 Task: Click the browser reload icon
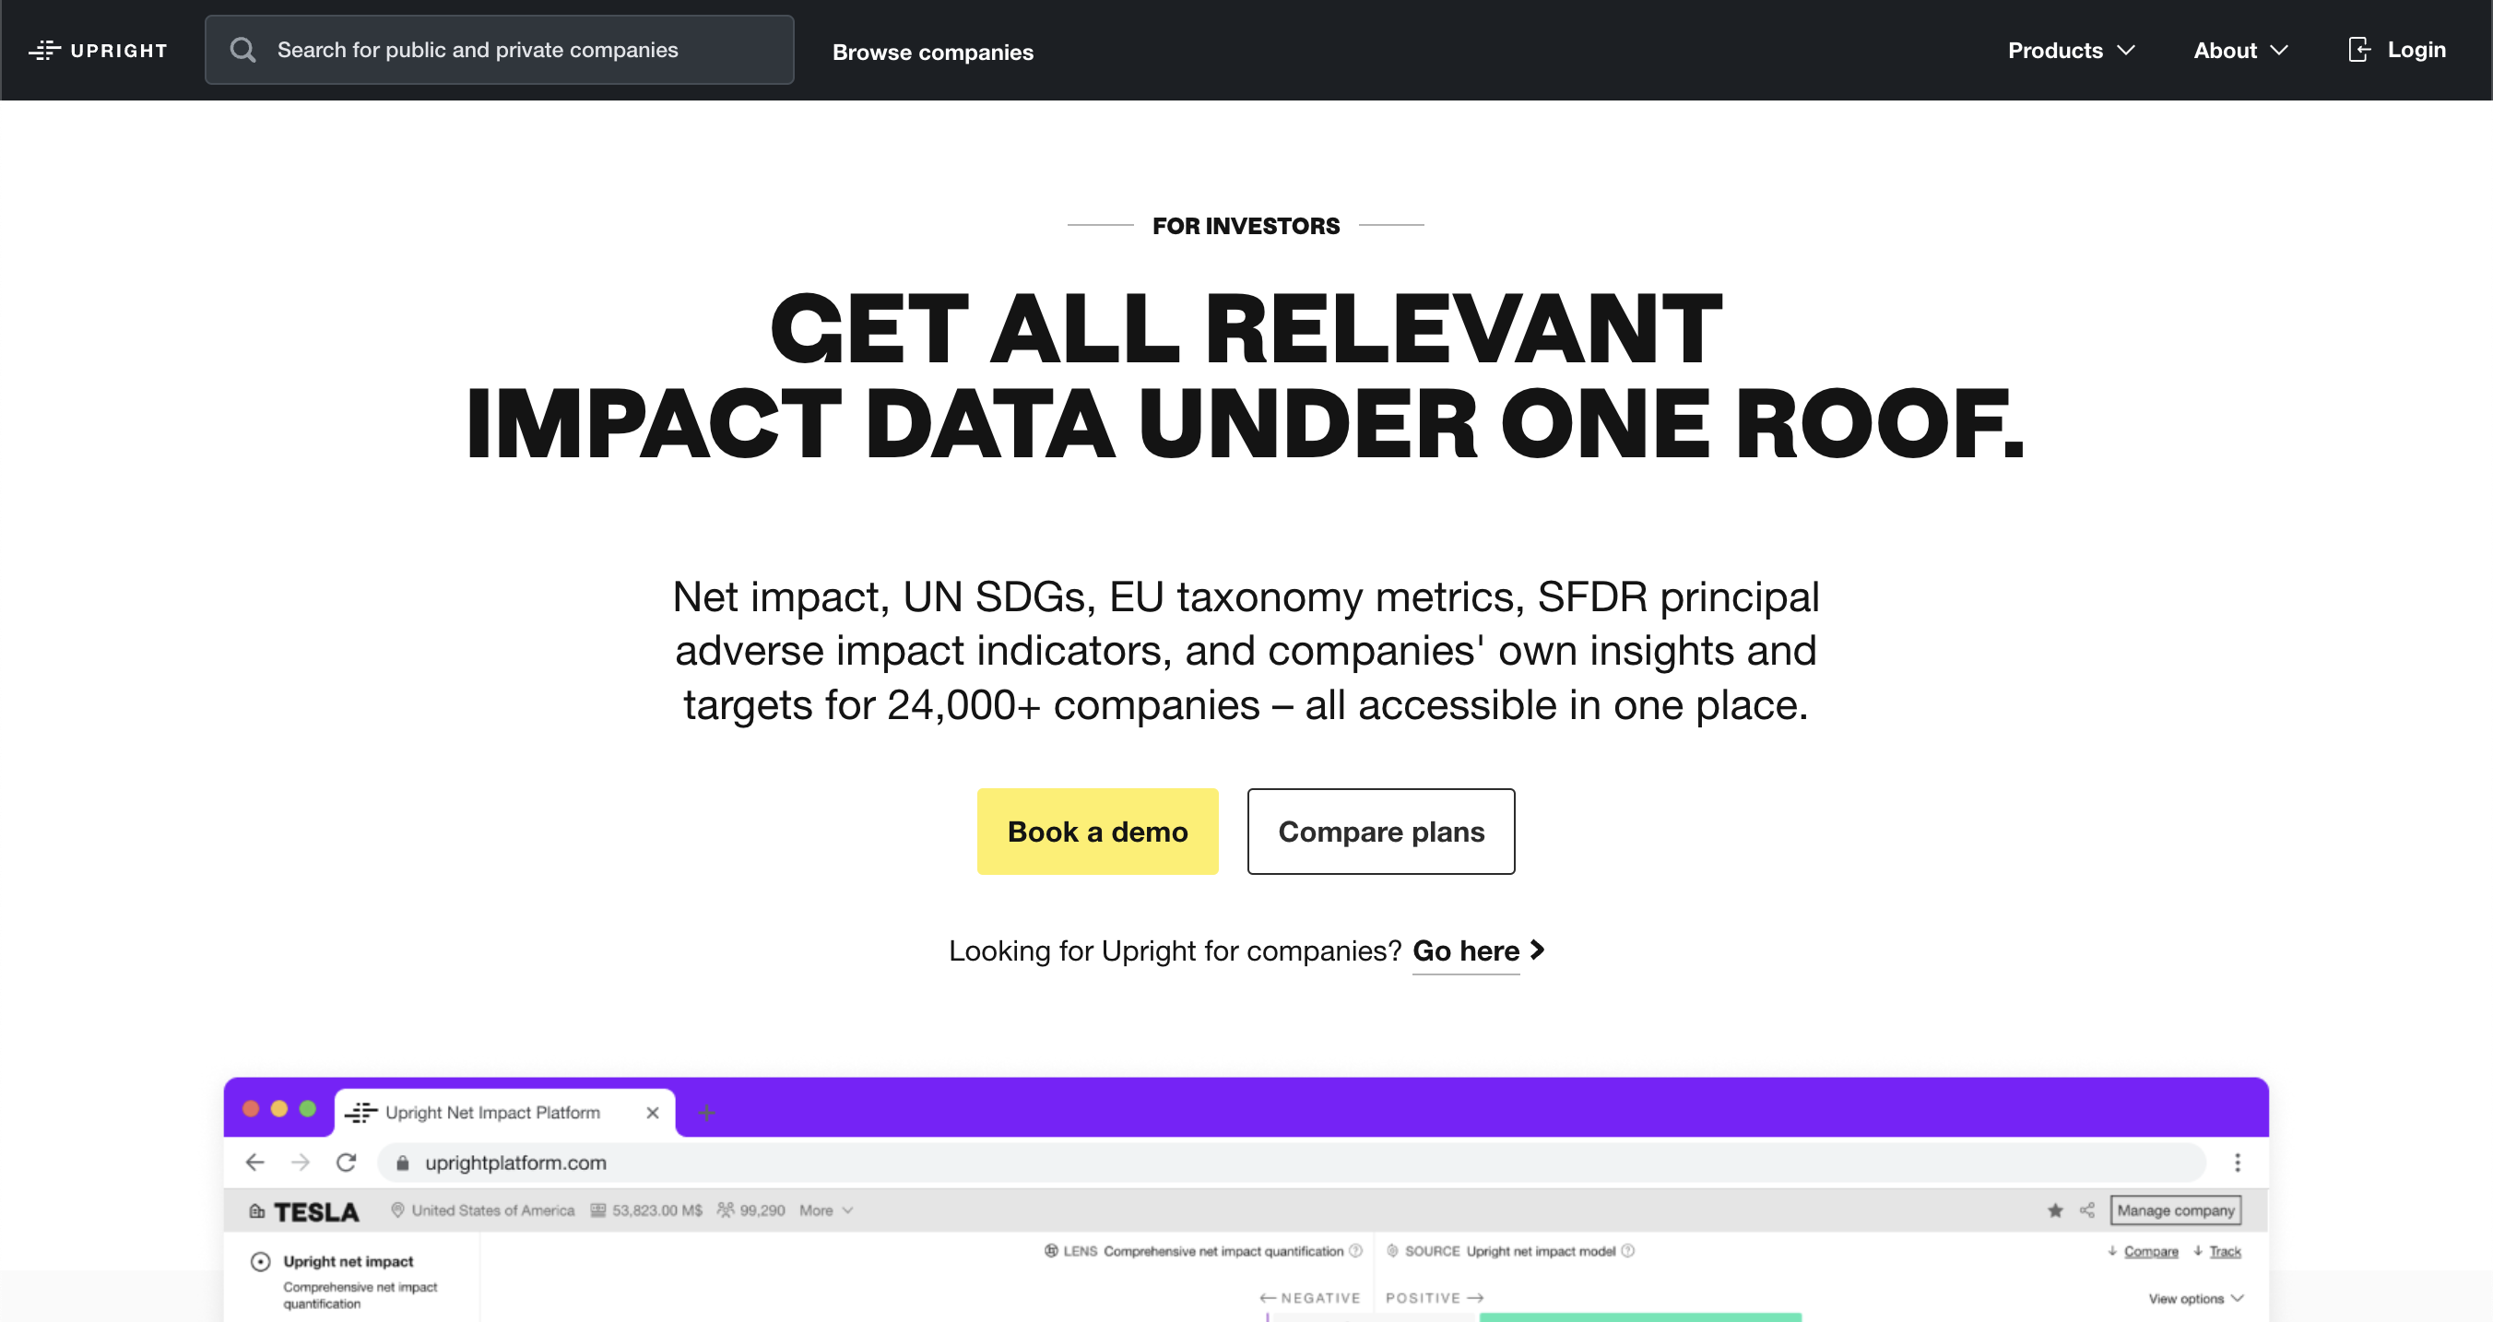click(346, 1163)
